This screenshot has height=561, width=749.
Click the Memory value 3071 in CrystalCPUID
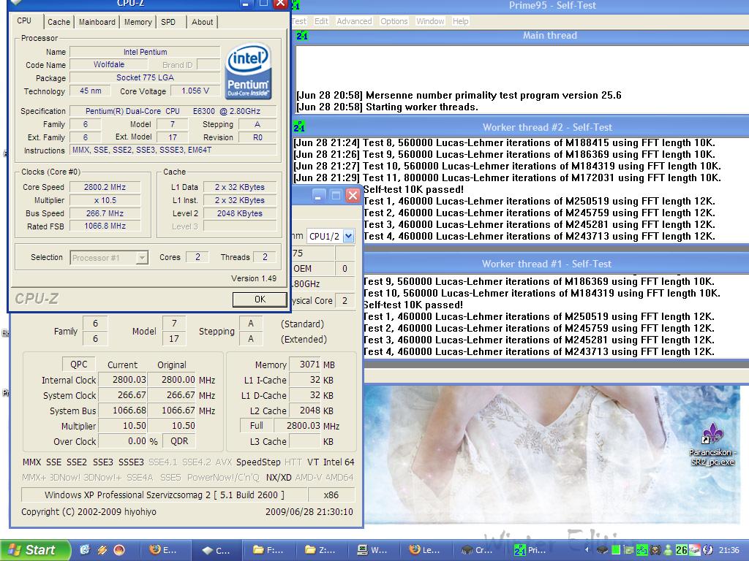coord(304,365)
